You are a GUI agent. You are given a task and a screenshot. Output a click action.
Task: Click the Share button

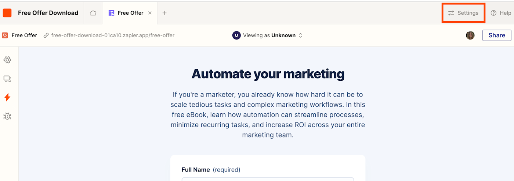497,35
